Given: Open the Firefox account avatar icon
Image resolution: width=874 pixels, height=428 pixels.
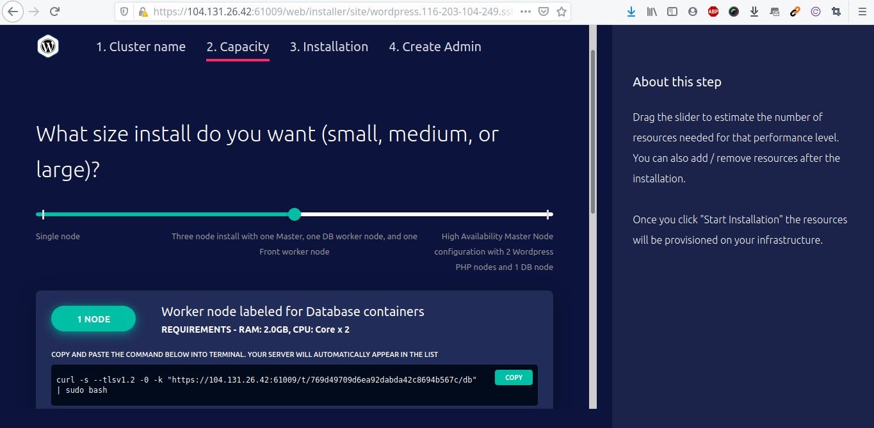Looking at the screenshot, I should coord(693,12).
